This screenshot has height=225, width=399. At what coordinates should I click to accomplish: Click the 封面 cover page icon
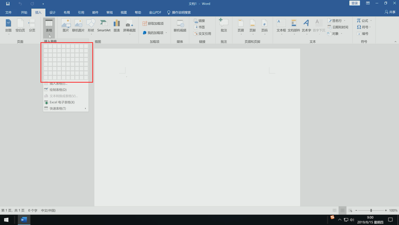(x=8, y=26)
